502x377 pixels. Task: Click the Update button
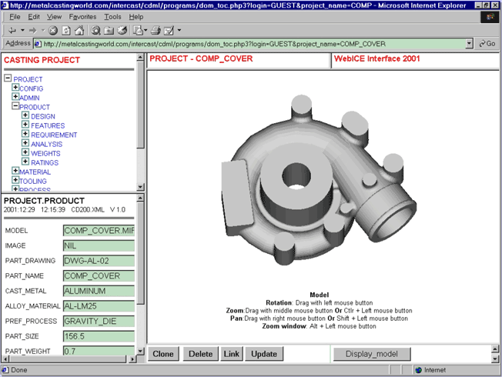pyautogui.click(x=264, y=354)
